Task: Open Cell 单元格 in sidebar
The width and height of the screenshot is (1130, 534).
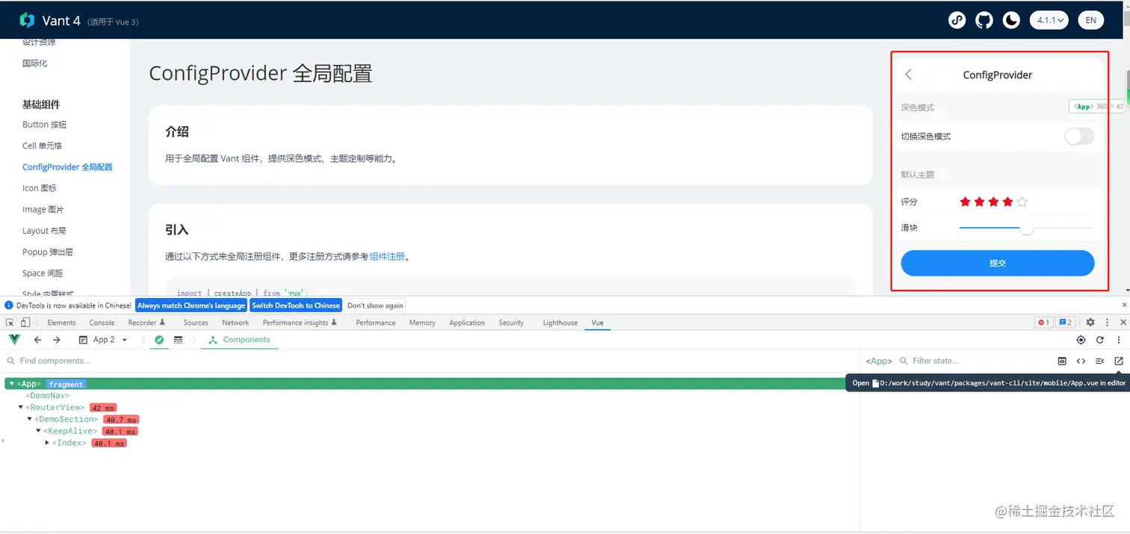Action: pyautogui.click(x=42, y=146)
